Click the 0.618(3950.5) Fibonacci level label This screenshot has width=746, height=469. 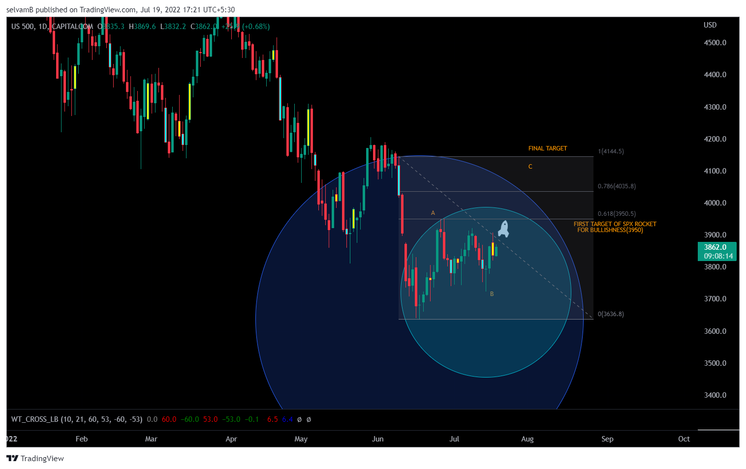(617, 214)
